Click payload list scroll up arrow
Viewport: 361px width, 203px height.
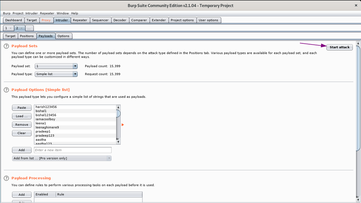coord(118,107)
